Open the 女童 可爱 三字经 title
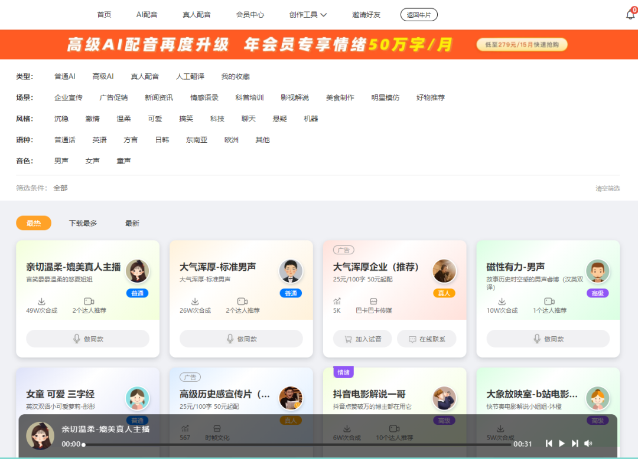Image resolution: width=638 pixels, height=459 pixels. click(x=60, y=394)
